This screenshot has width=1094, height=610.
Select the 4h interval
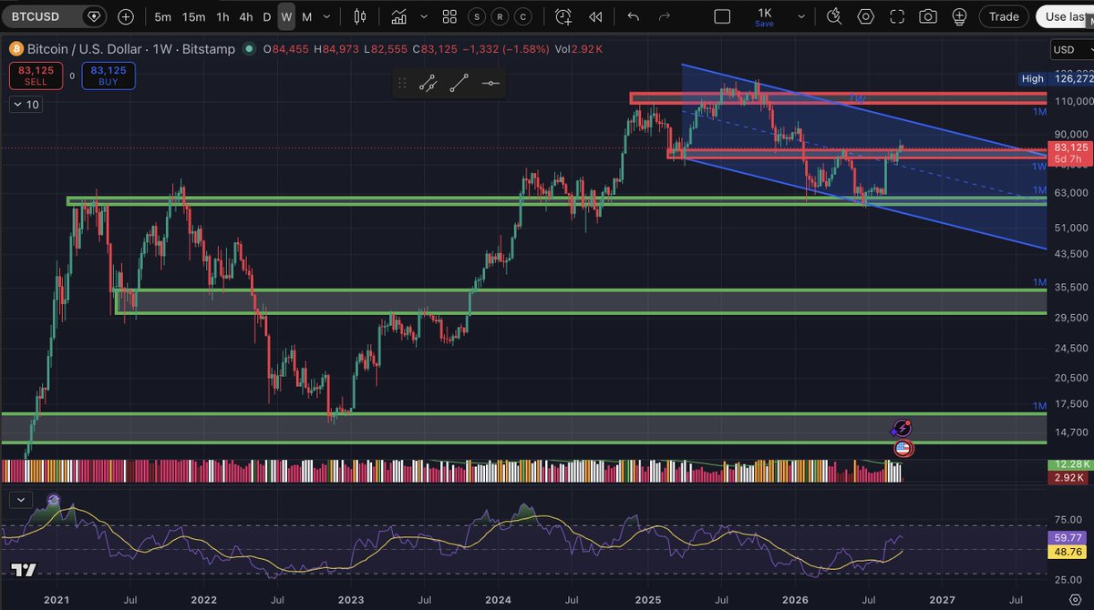tap(246, 16)
